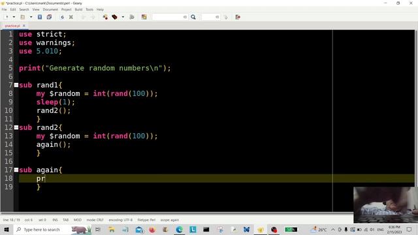418x235 pixels.
Task: Expand the recent files dropdown arrow
Action: tap(31, 17)
